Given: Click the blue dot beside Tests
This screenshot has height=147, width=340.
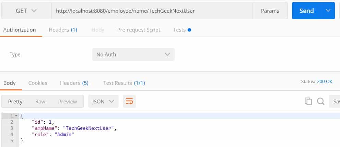Looking at the screenshot, I should click(189, 30).
